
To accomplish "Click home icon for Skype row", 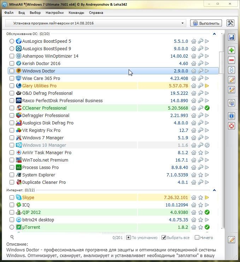I will 194,198.
